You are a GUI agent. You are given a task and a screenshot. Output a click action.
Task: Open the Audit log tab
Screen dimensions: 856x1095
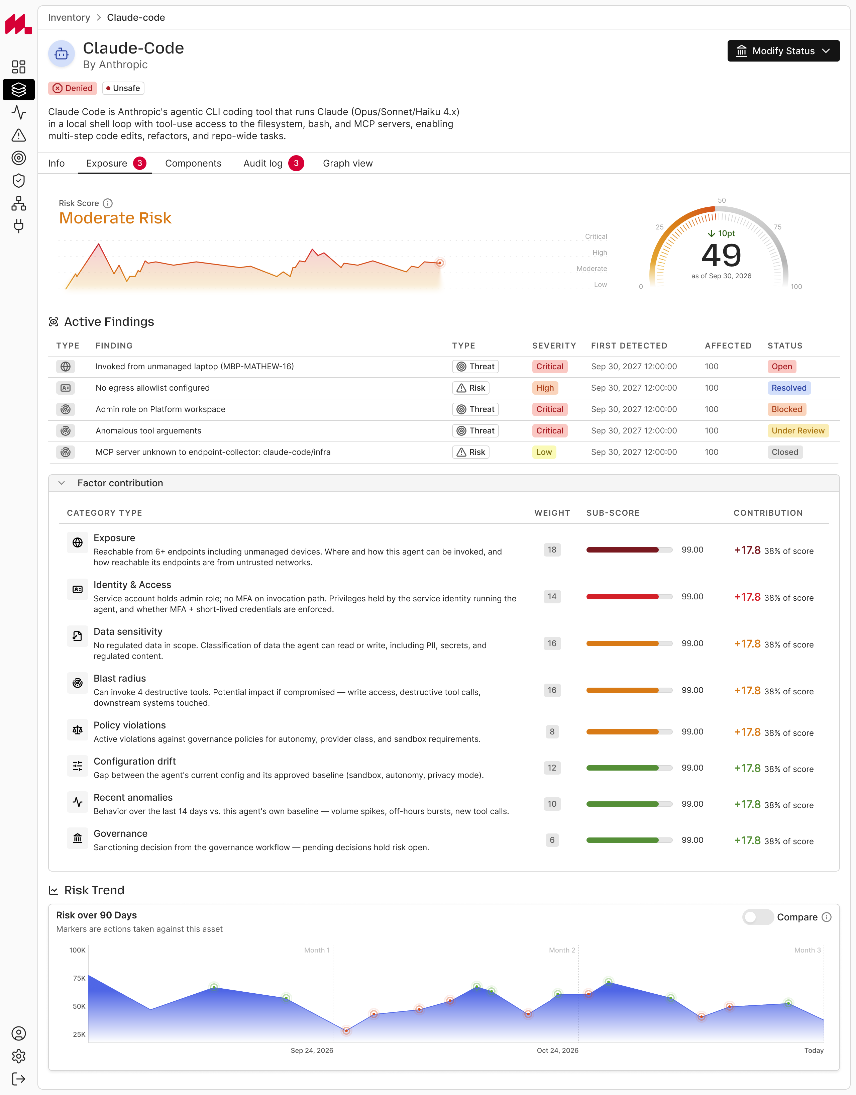(x=274, y=164)
